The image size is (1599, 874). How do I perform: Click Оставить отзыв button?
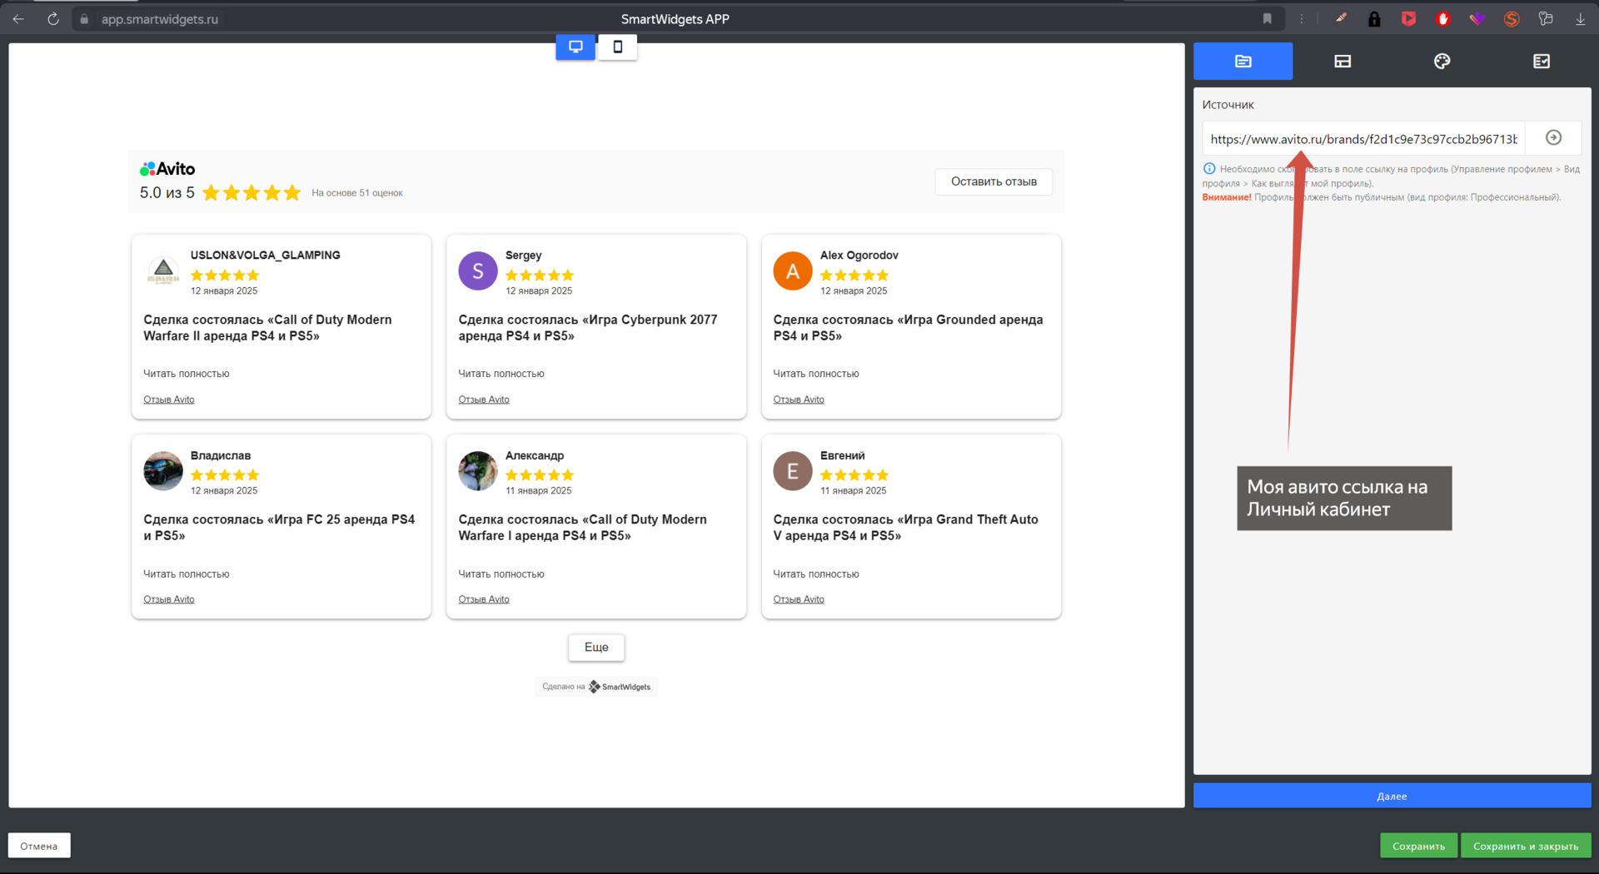click(994, 181)
